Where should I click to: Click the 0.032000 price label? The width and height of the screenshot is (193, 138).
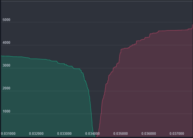point(36,134)
